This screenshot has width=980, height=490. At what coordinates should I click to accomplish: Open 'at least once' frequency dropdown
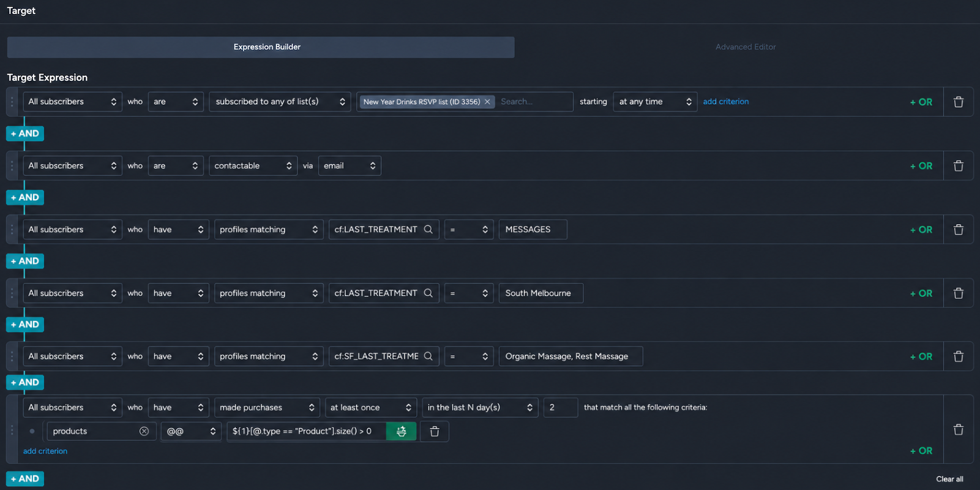pos(370,408)
